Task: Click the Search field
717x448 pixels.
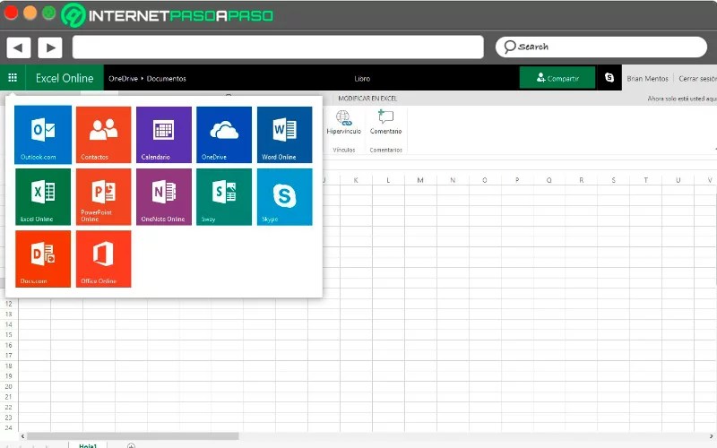Action: [x=600, y=47]
